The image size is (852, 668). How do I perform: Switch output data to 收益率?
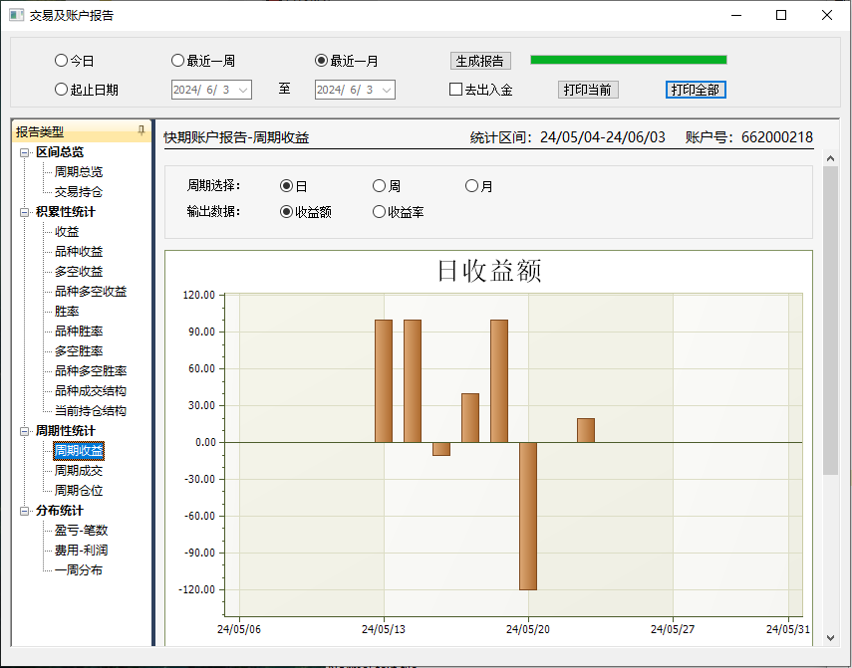point(379,211)
